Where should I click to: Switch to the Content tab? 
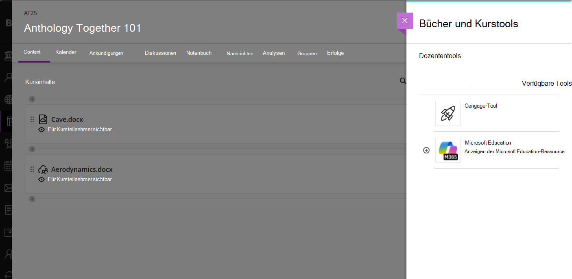click(32, 52)
